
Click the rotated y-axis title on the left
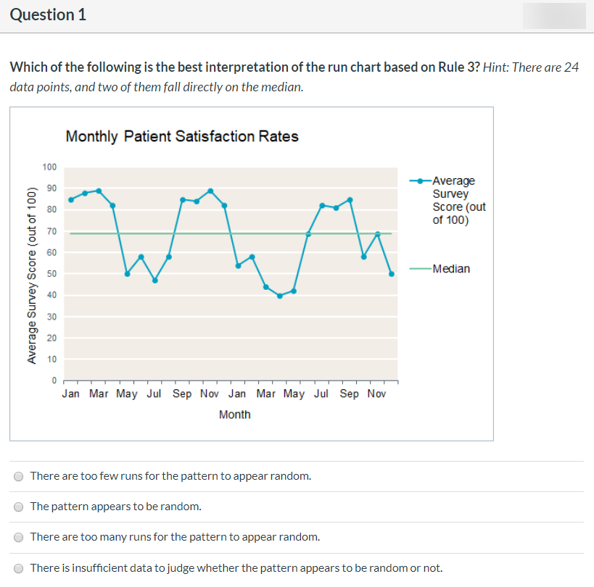point(31,275)
